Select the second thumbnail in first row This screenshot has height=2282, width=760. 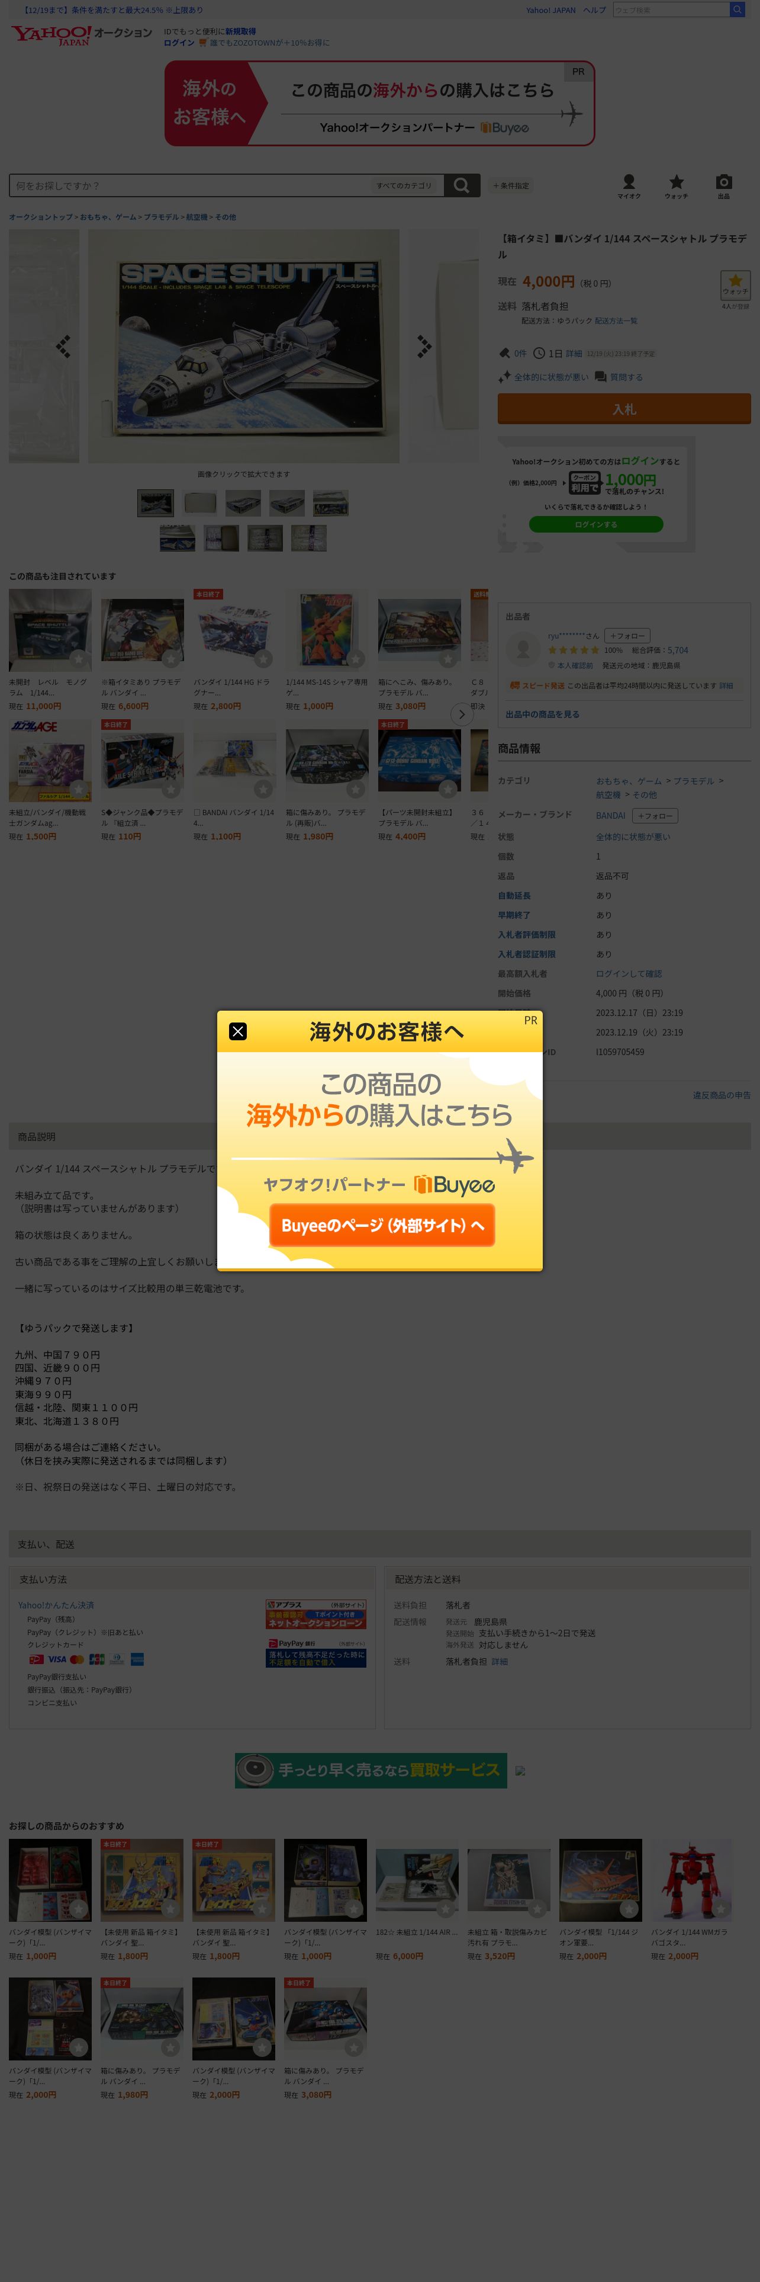point(199,503)
